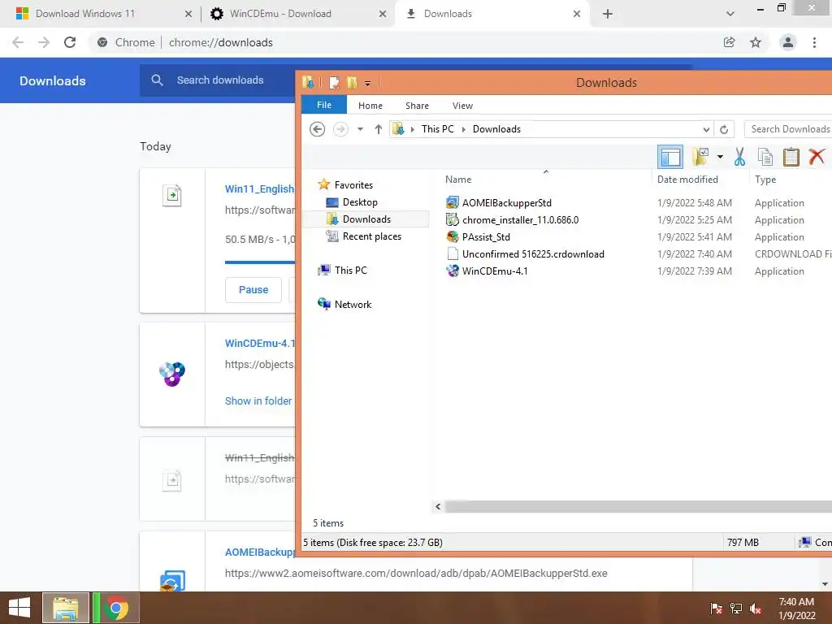
Task: Click the Cut scissors icon in Explorer toolbar
Action: [739, 157]
